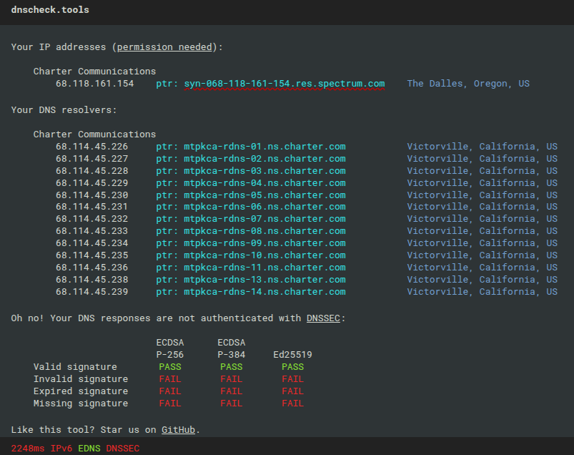Select resolver IP 68.114.45.236
This screenshot has height=455, width=574.
pyautogui.click(x=92, y=268)
